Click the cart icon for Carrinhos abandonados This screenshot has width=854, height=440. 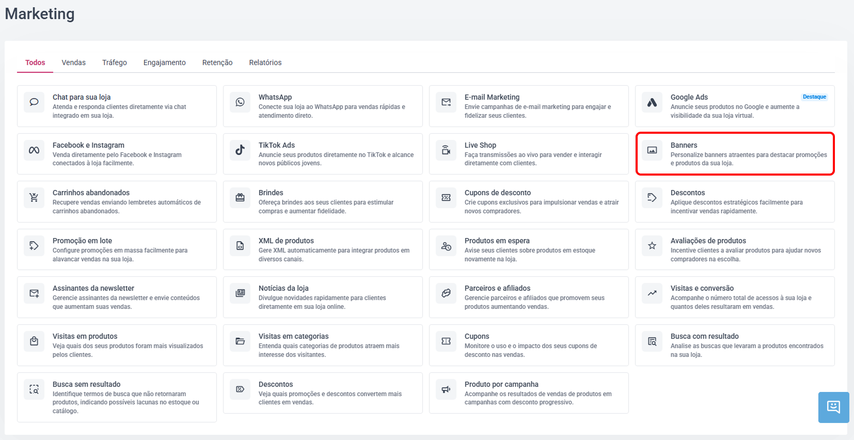click(34, 198)
